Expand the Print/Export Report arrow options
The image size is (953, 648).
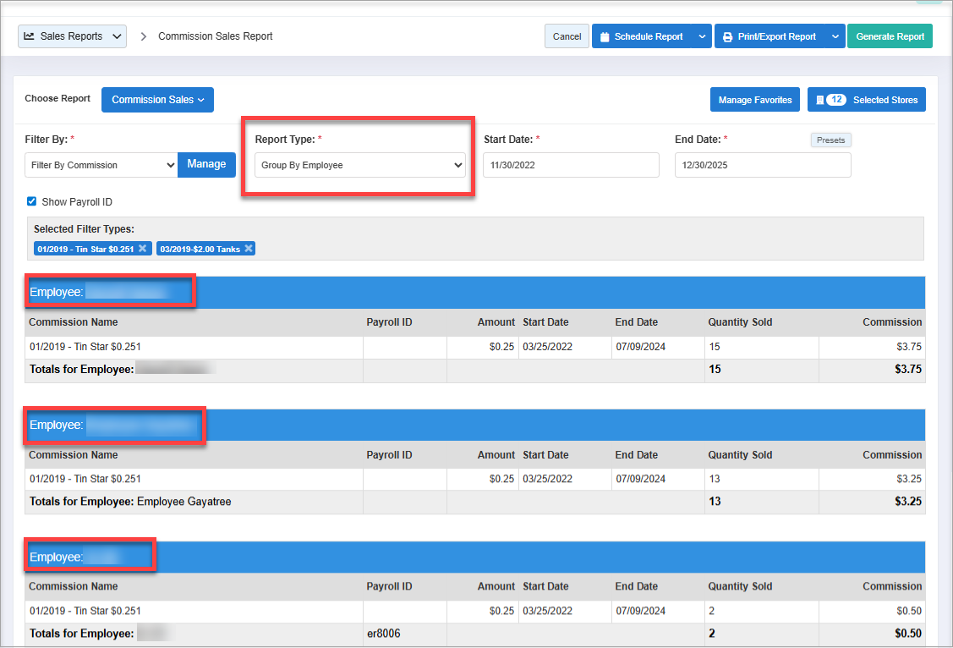tap(835, 36)
